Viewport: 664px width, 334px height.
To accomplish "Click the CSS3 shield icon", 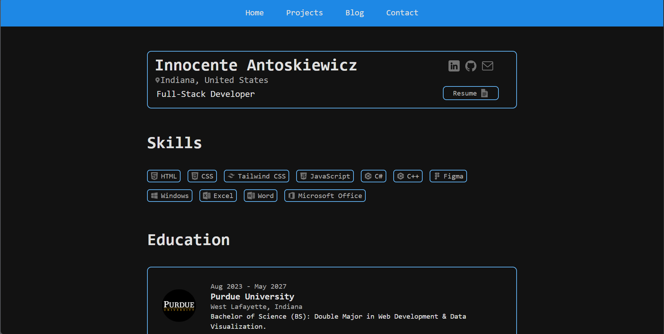I will (195, 176).
